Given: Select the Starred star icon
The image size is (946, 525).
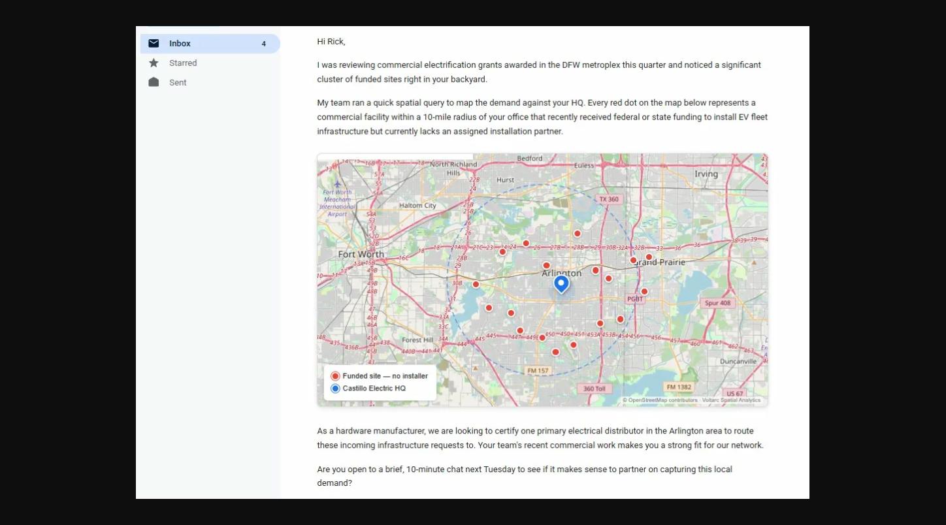Looking at the screenshot, I should coord(154,63).
